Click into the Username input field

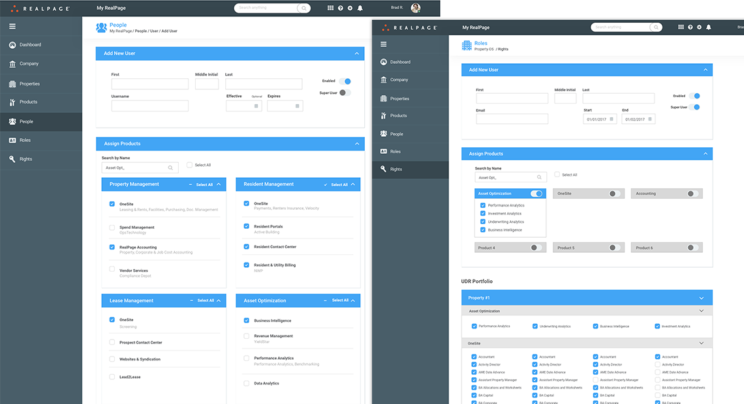[x=149, y=106]
